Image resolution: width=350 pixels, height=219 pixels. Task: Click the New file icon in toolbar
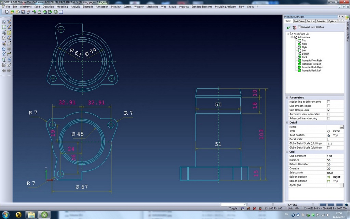click(7, 12)
